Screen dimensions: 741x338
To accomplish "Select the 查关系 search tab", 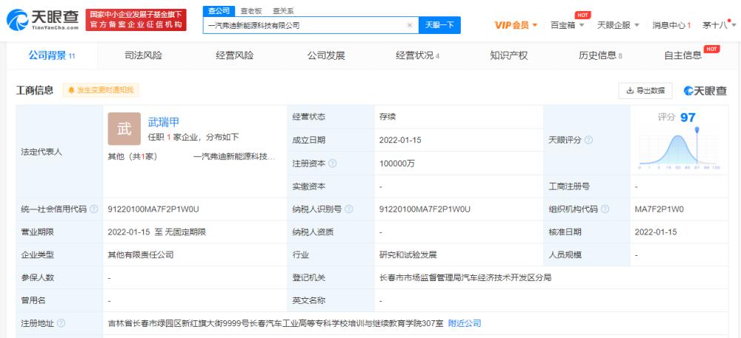I will [283, 11].
